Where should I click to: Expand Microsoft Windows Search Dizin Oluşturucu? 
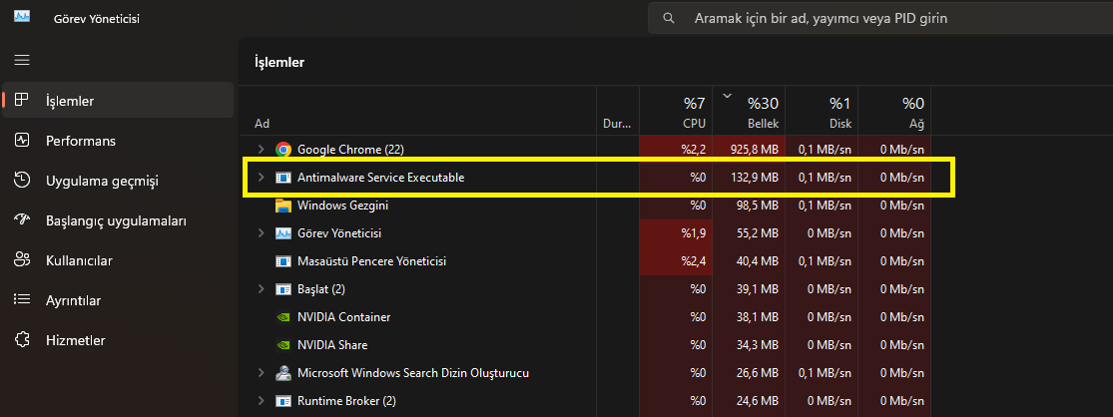[x=262, y=373]
